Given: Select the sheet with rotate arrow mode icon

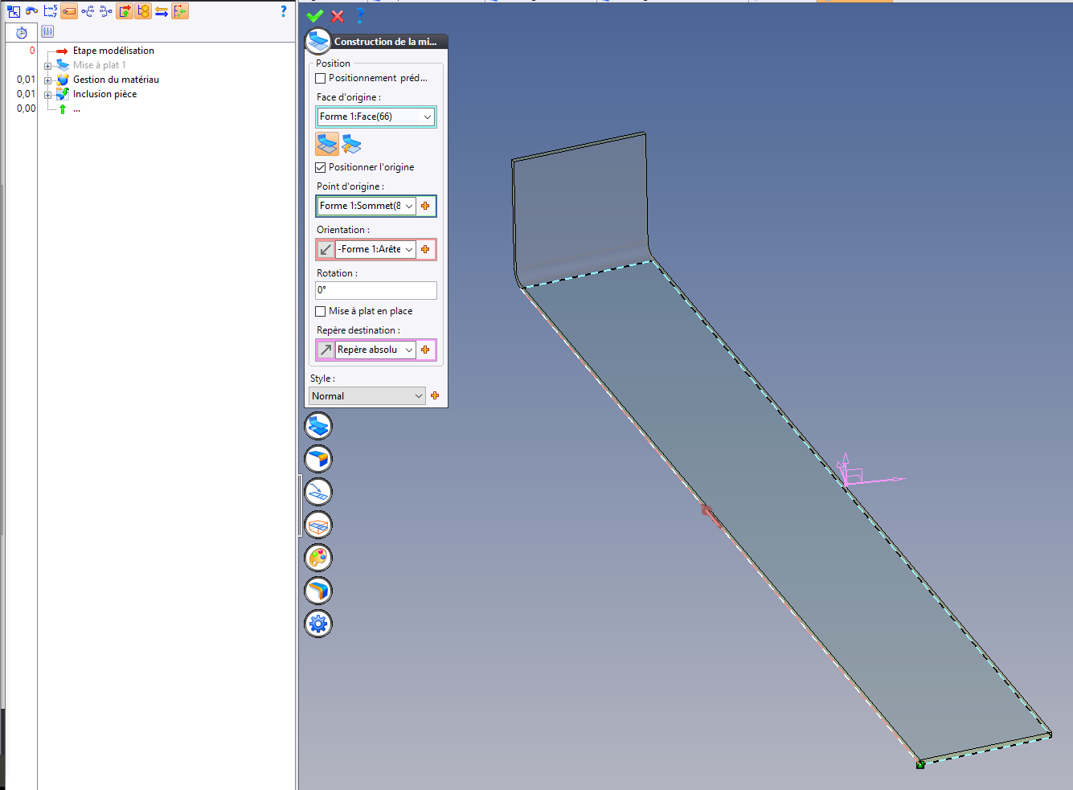Looking at the screenshot, I should point(351,144).
